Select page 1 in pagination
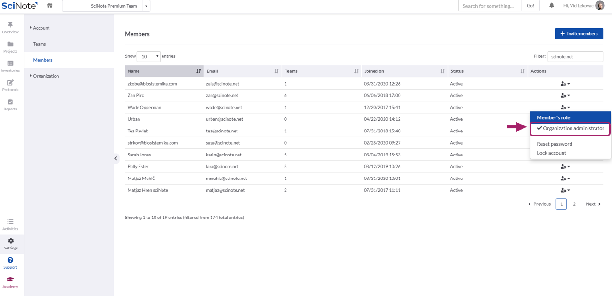Screen dimensions: 612x296 coord(561,204)
